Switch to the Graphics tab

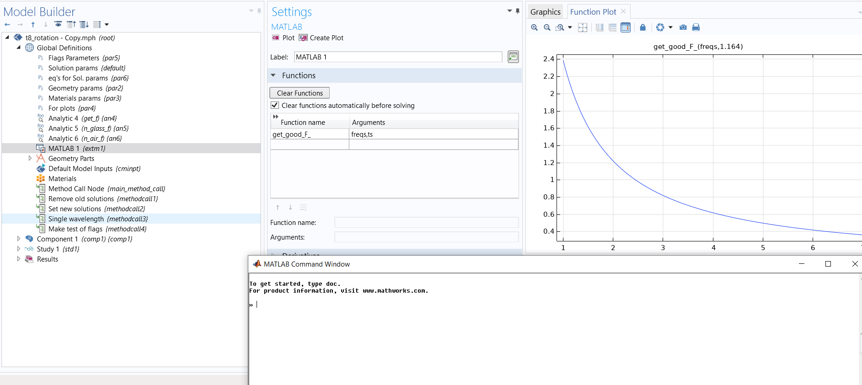[x=545, y=12]
